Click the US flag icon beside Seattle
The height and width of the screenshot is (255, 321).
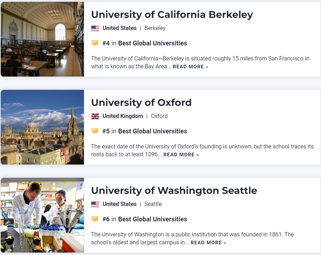coord(95,204)
